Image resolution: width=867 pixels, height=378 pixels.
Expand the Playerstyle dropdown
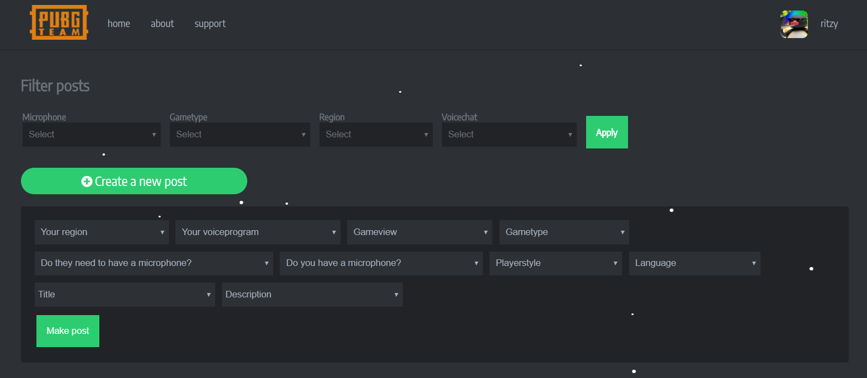555,263
